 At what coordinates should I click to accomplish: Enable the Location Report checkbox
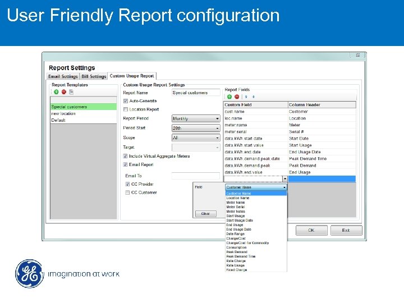(126, 109)
